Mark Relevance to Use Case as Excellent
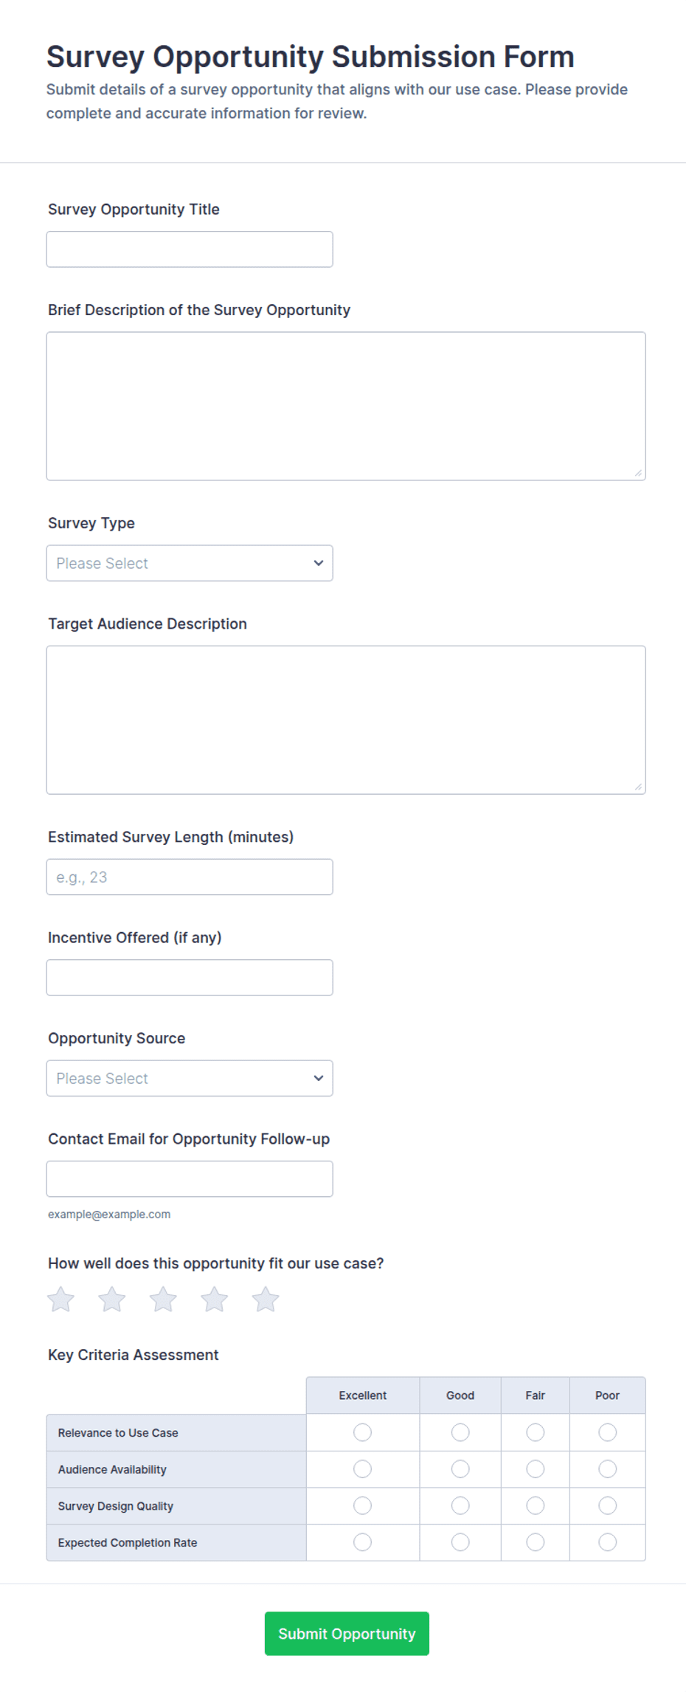The height and width of the screenshot is (1692, 686). click(362, 1432)
